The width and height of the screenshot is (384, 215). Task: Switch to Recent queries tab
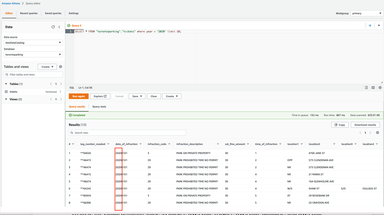pyautogui.click(x=29, y=13)
